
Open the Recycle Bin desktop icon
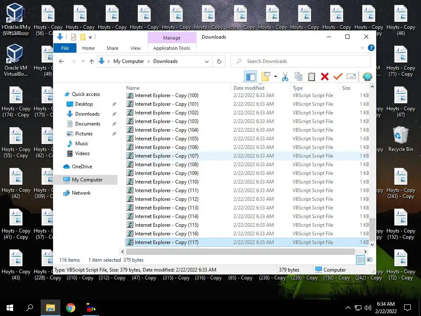pyautogui.click(x=400, y=140)
